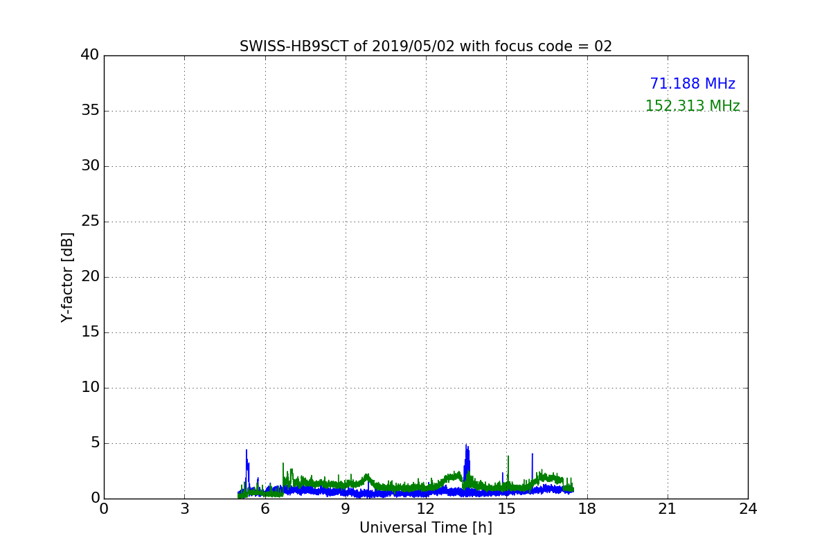This screenshot has height=554, width=831.
Task: Click the Y-factor [dB] axis label
Action: click(67, 277)
